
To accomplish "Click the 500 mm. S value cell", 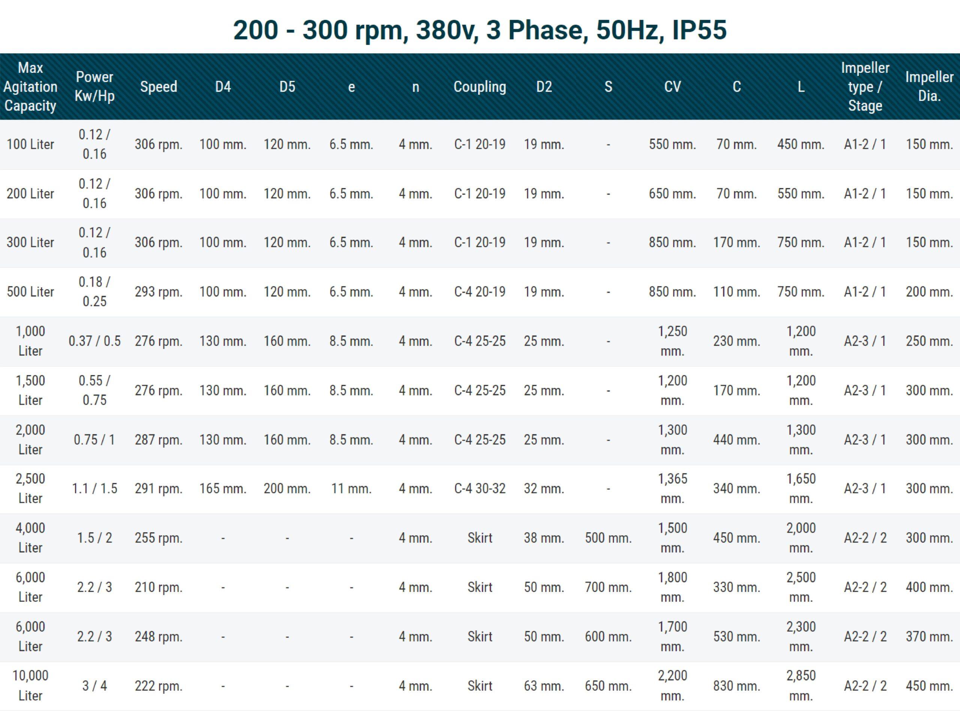I will [x=608, y=538].
